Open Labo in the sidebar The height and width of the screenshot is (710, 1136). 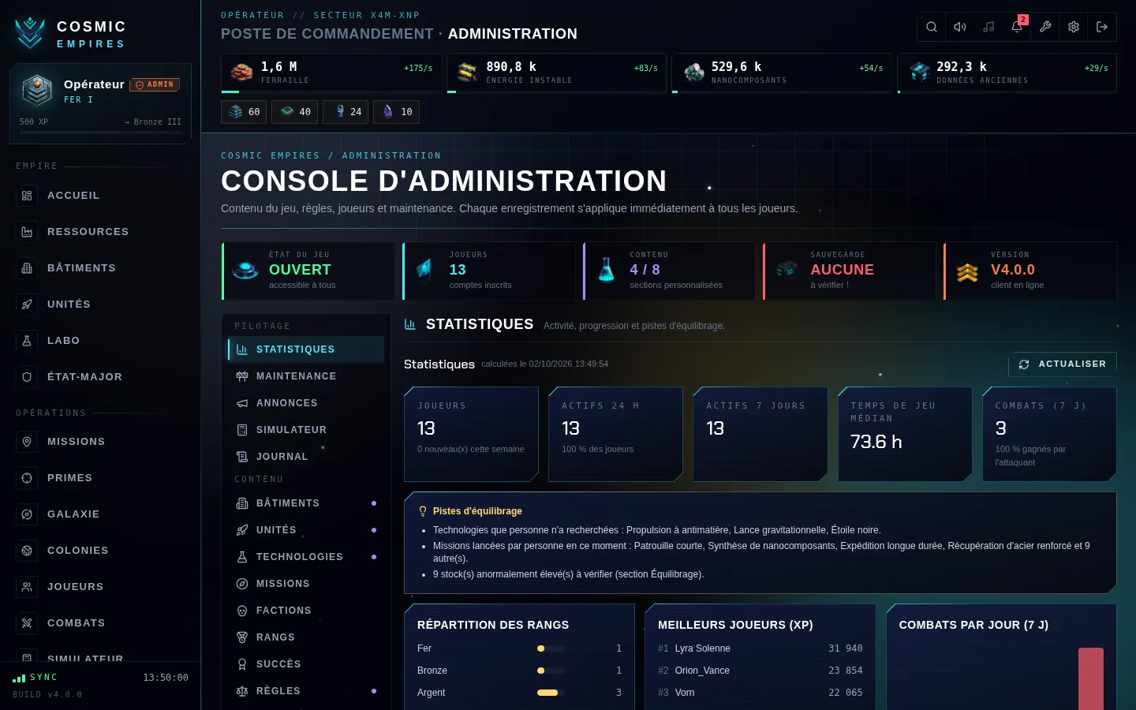coord(100,341)
